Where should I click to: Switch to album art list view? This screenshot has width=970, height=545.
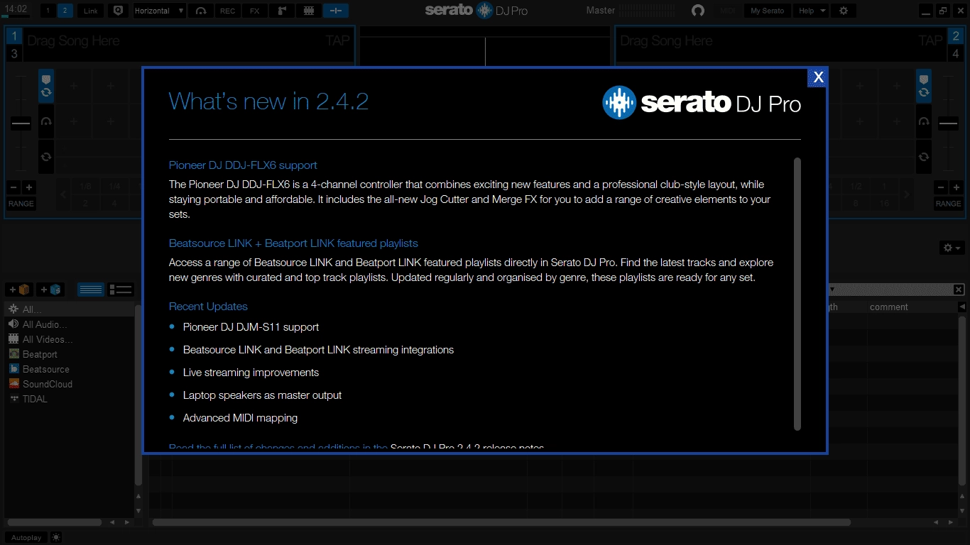coord(121,290)
